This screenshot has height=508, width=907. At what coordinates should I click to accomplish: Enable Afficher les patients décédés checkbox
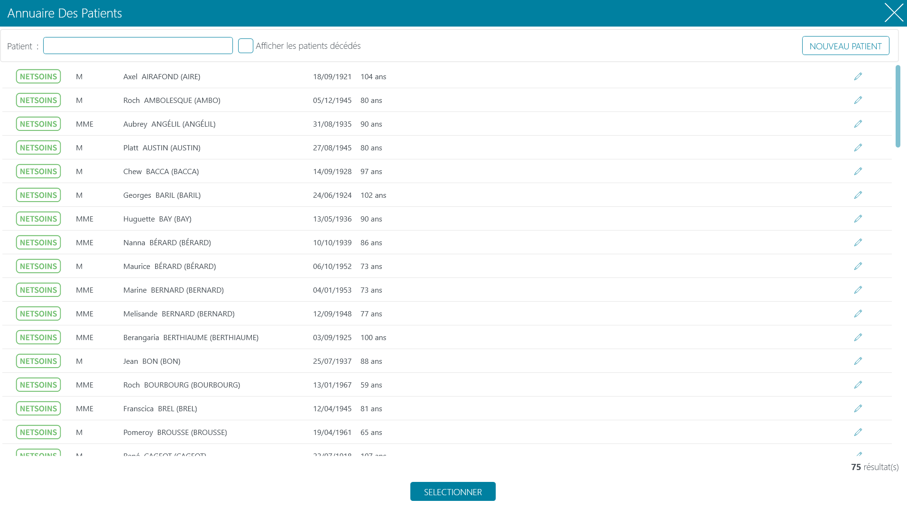[x=245, y=46]
